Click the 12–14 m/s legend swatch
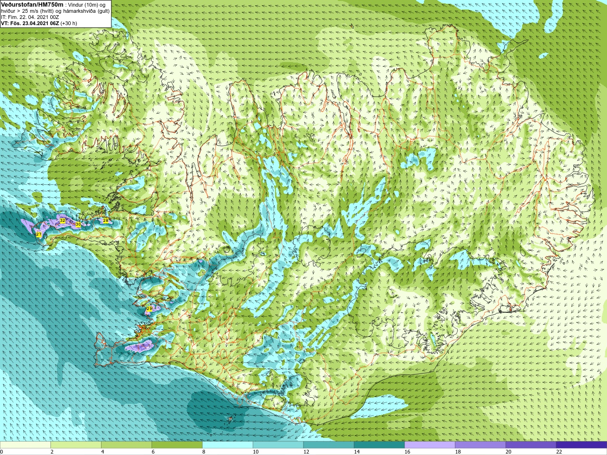The image size is (607, 455). 329,445
